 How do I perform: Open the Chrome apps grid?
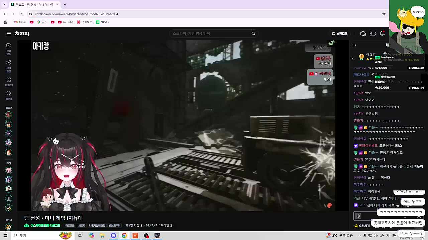coord(6,22)
